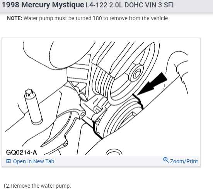The height and width of the screenshot is (195, 213).
Task: Click the GQ0214-A diagram label
Action: click(22, 152)
